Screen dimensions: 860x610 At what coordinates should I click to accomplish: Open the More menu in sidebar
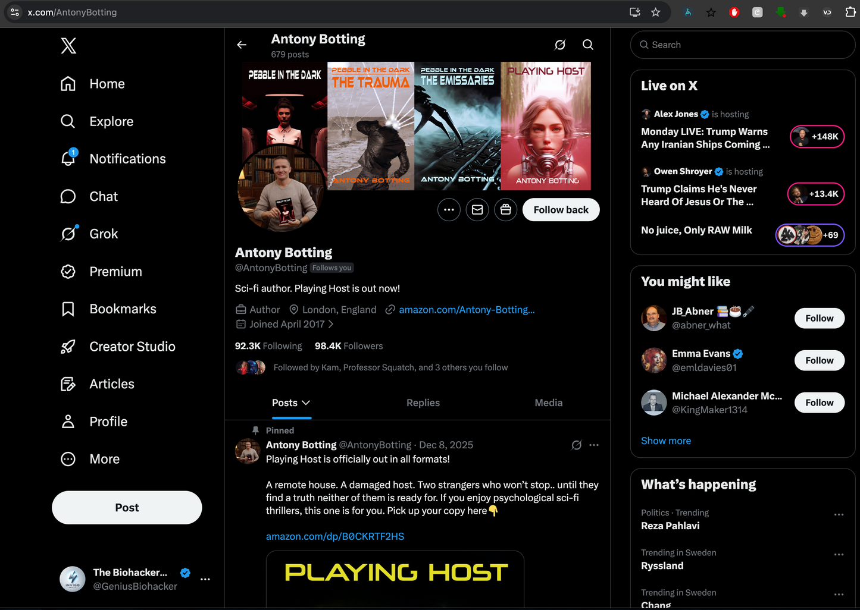click(x=90, y=459)
